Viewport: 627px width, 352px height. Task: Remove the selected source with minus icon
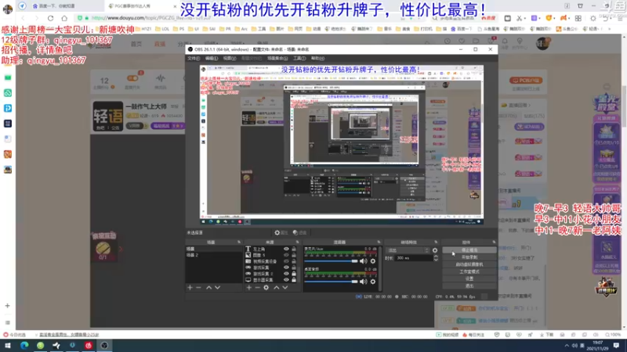click(258, 287)
